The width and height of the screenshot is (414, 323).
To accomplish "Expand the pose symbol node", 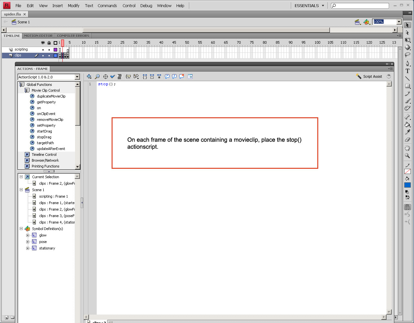I will pos(28,242).
